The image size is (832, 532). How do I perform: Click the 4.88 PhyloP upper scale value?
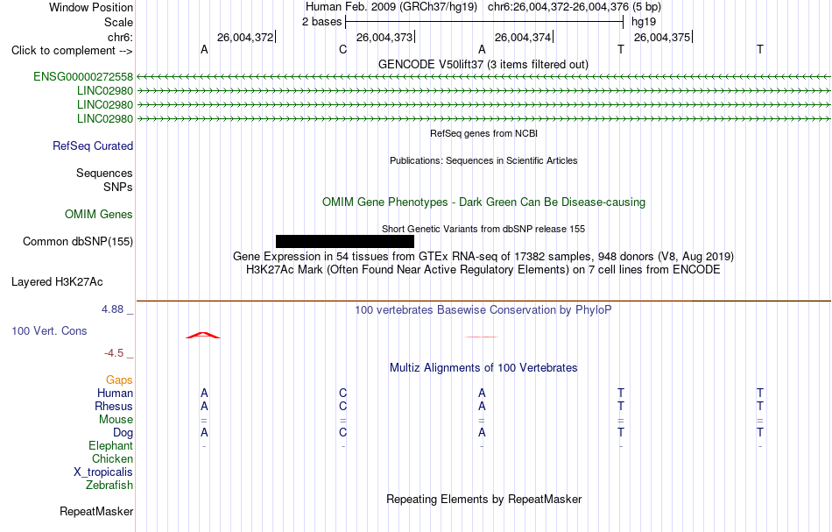(112, 309)
